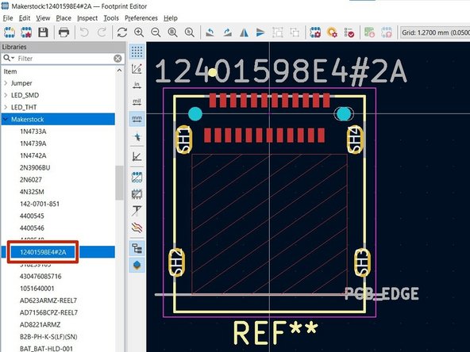Image resolution: width=470 pixels, height=352 pixels.
Task: Toggle footprint library tree panel
Action: 137,248
